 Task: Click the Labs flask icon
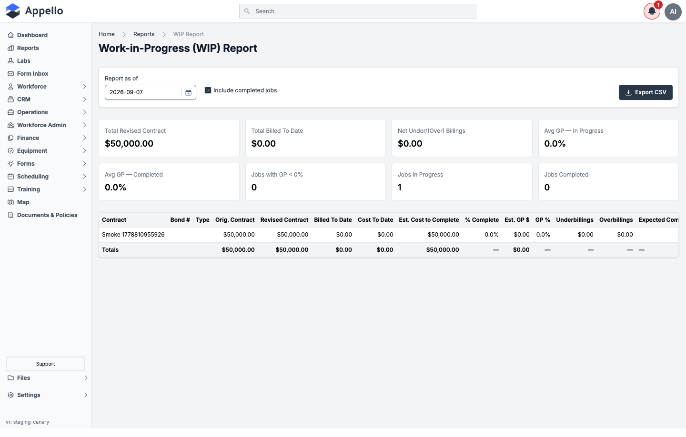pos(10,61)
